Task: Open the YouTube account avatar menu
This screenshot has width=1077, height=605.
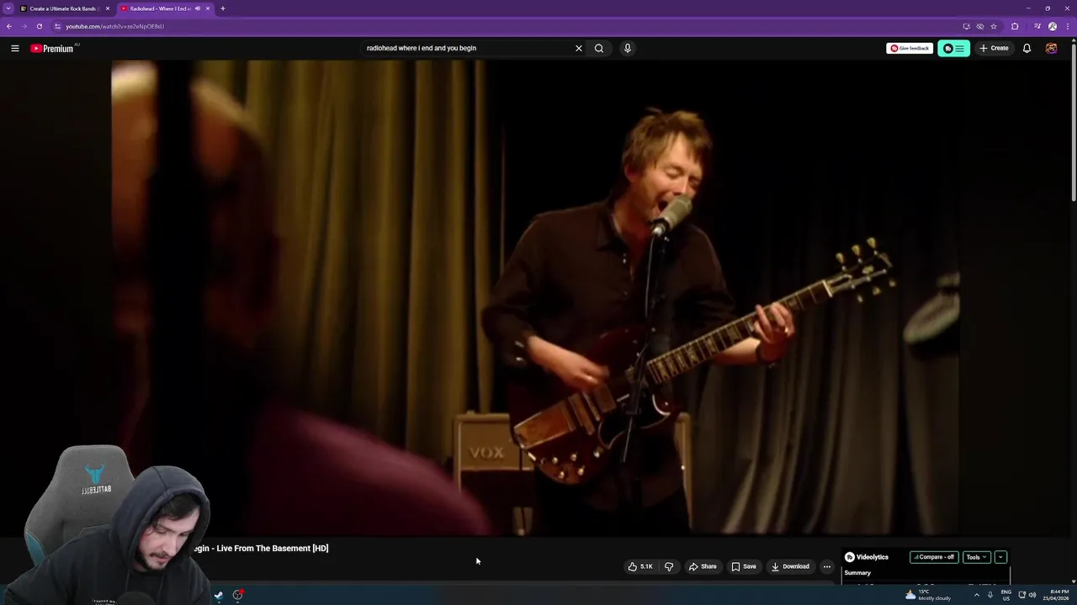Action: 1051,48
